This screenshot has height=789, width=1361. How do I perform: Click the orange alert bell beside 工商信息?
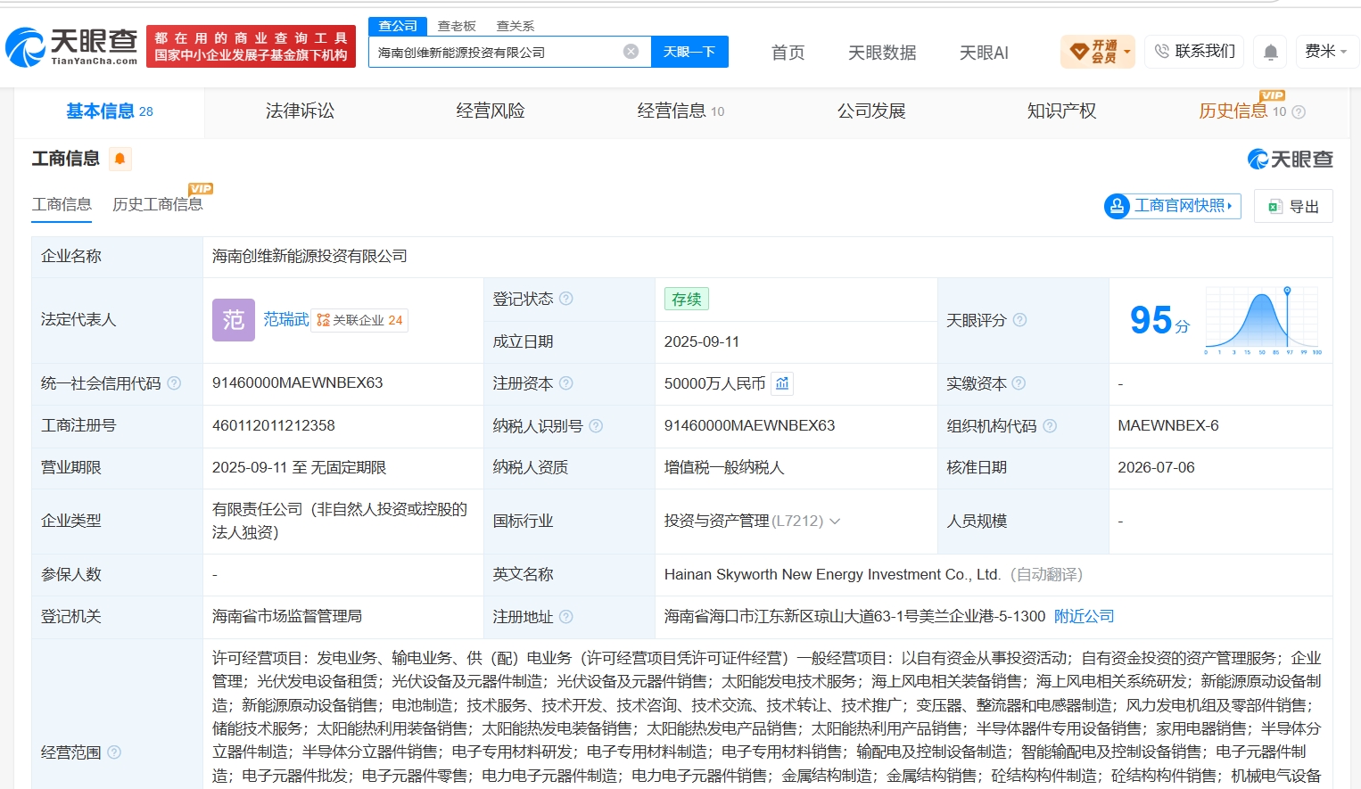[120, 159]
